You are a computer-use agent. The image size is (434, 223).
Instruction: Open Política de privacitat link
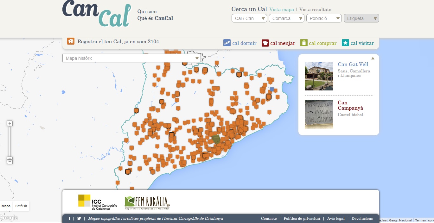point(302,219)
